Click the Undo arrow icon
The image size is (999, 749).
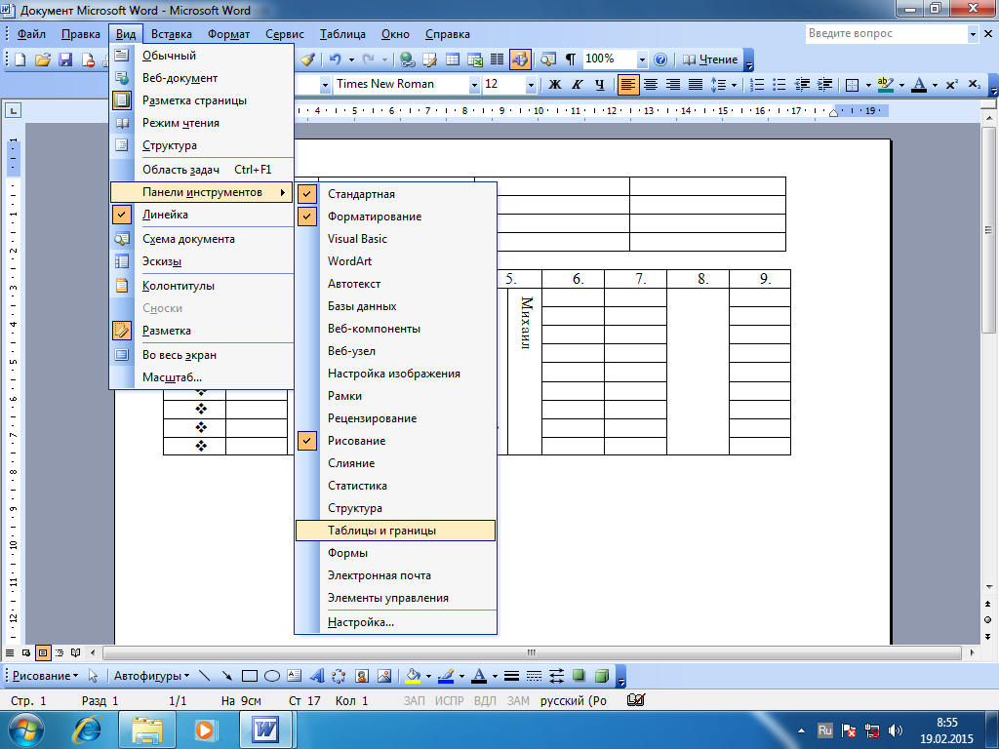(x=335, y=59)
